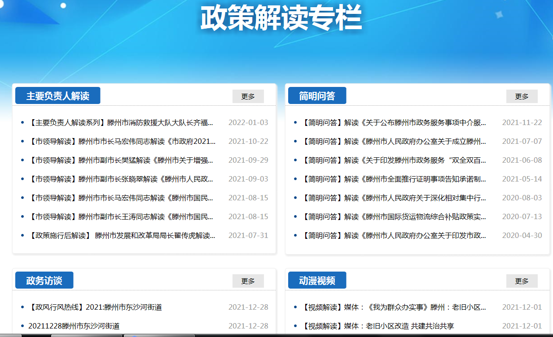This screenshot has height=337, width=553.
Task: Open 简明问答 on 国际货运物流综合补贴政策
Action: (394, 216)
